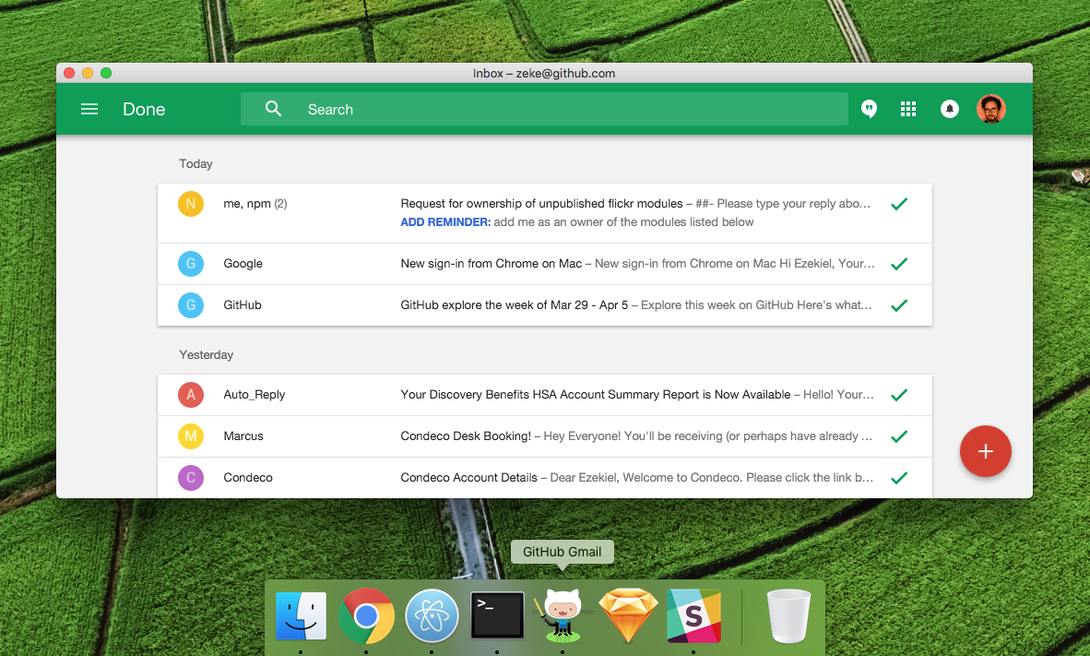Select the yellow N sender avatar
The image size is (1090, 656).
click(x=191, y=204)
